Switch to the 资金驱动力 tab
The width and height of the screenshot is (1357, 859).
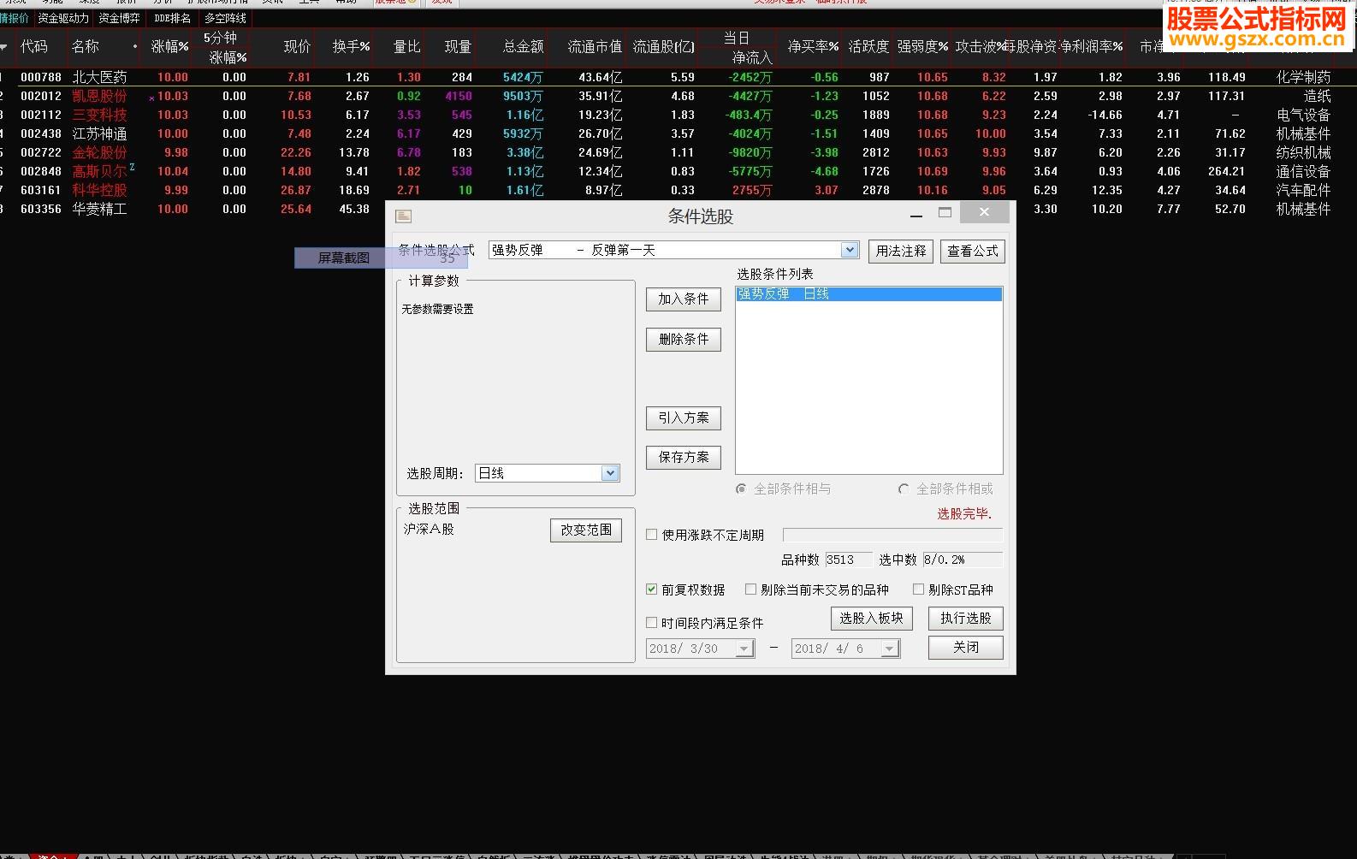pos(63,18)
